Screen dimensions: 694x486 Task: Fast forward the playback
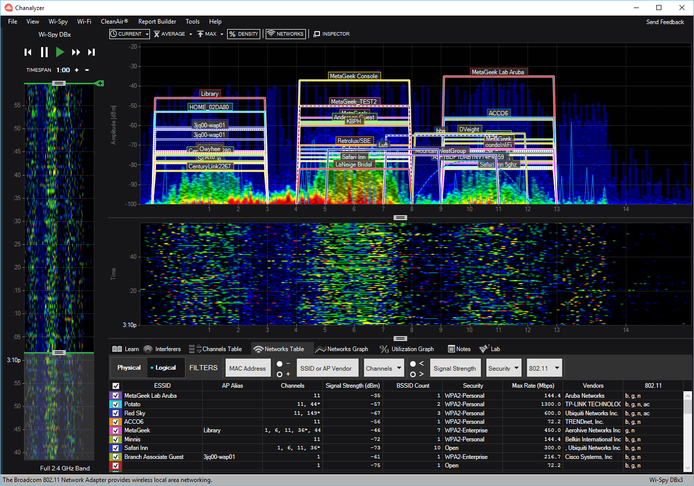coord(76,52)
